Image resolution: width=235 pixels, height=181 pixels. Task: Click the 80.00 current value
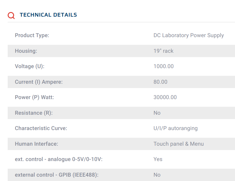[160, 82]
